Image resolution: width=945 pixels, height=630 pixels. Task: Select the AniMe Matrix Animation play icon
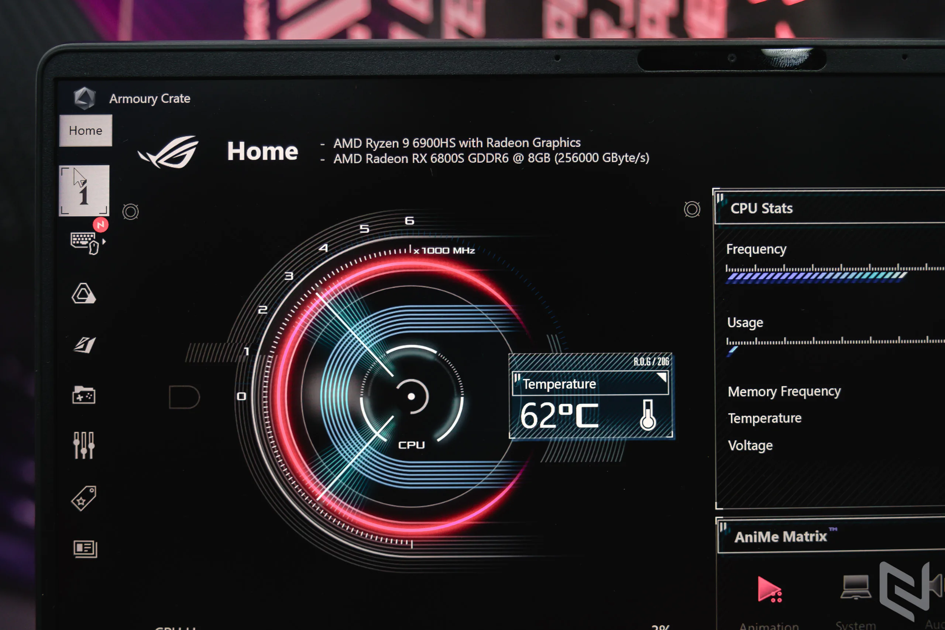[x=769, y=589]
